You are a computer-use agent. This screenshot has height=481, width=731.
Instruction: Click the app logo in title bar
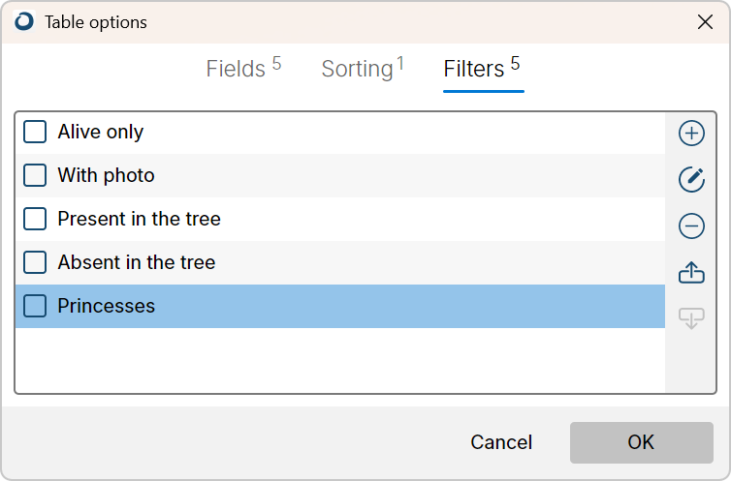pyautogui.click(x=24, y=21)
